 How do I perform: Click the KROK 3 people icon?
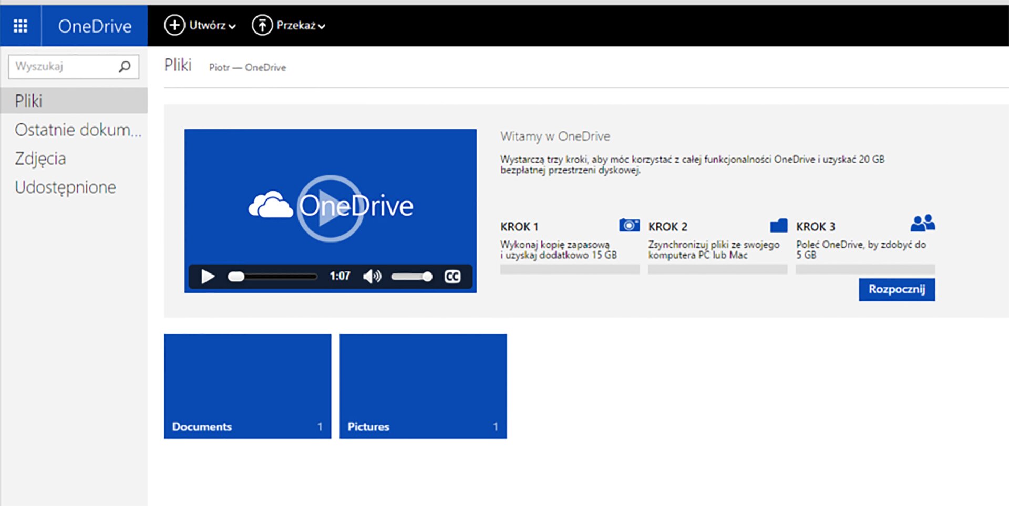click(x=923, y=223)
